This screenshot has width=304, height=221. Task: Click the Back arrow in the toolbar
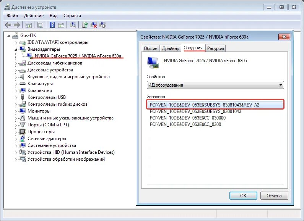click(x=8, y=25)
